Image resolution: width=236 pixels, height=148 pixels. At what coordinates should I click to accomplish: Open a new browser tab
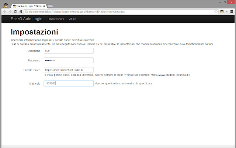click(x=50, y=6)
